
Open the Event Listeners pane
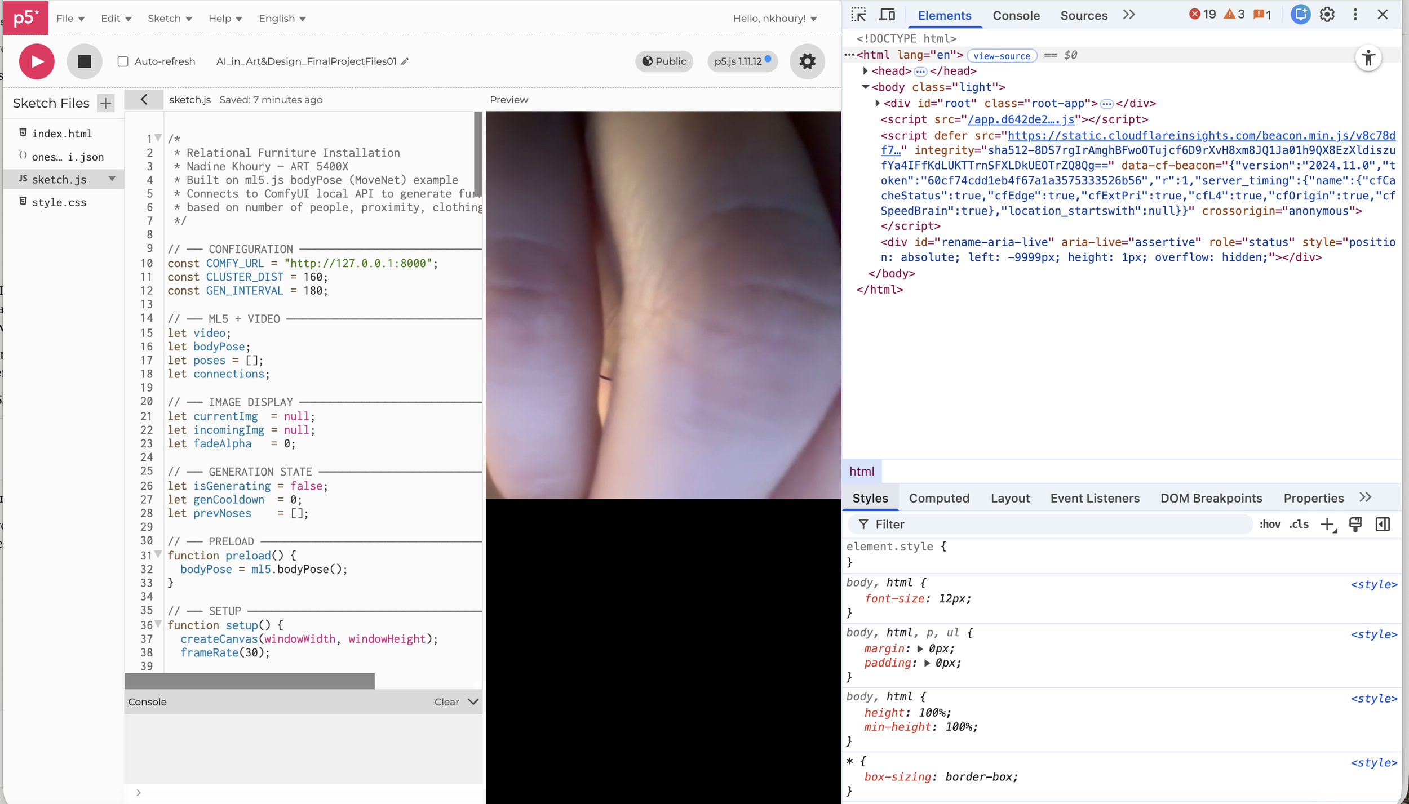pos(1095,498)
